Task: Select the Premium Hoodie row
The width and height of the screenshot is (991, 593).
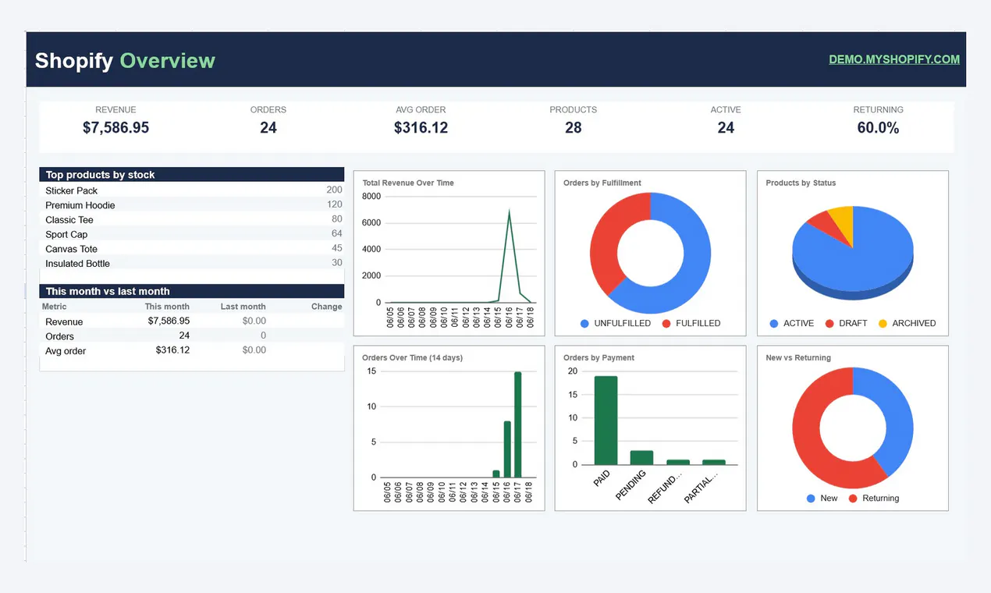Action: (x=192, y=205)
